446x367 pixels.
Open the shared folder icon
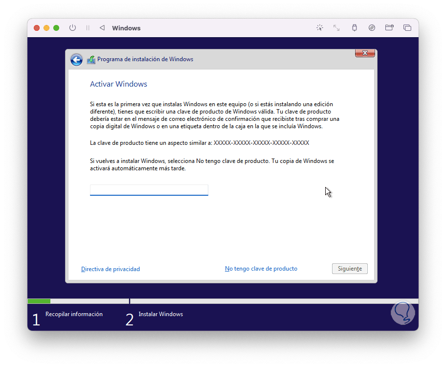pyautogui.click(x=389, y=27)
